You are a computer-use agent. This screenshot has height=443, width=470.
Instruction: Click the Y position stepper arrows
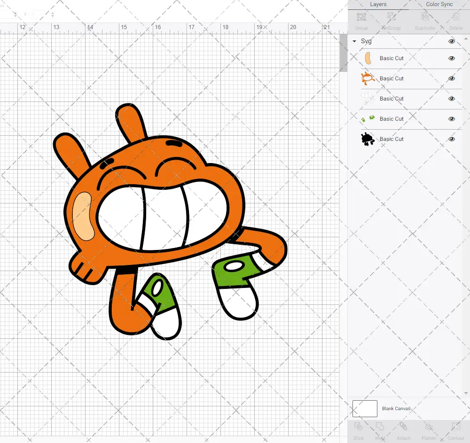tap(53, 14)
